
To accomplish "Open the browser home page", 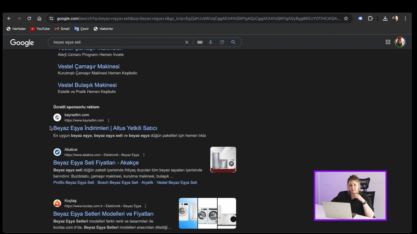I will [x=39, y=19].
